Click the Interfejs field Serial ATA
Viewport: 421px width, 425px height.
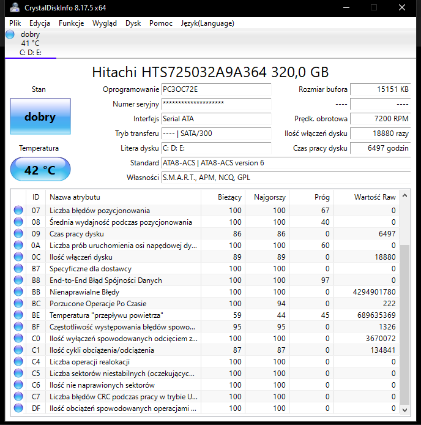click(x=216, y=119)
